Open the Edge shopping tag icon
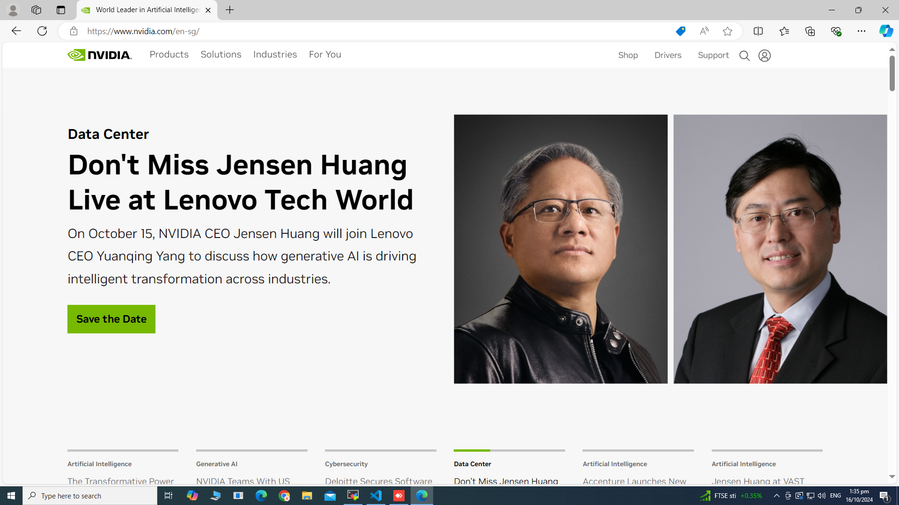The image size is (899, 505). coord(680,31)
